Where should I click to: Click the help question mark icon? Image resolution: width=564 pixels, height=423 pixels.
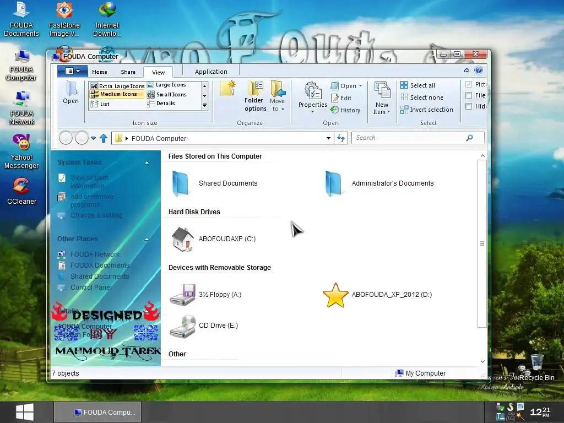479,70
